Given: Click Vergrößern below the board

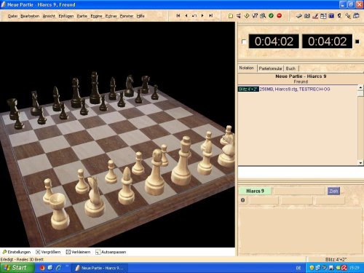Looking at the screenshot, I should (x=48, y=252).
